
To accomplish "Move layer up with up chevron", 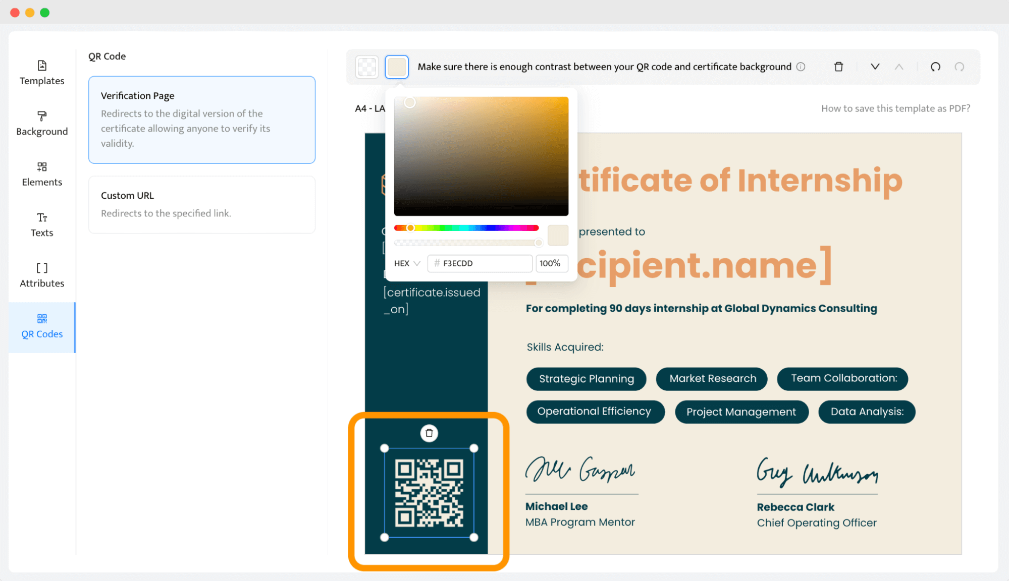I will tap(899, 67).
